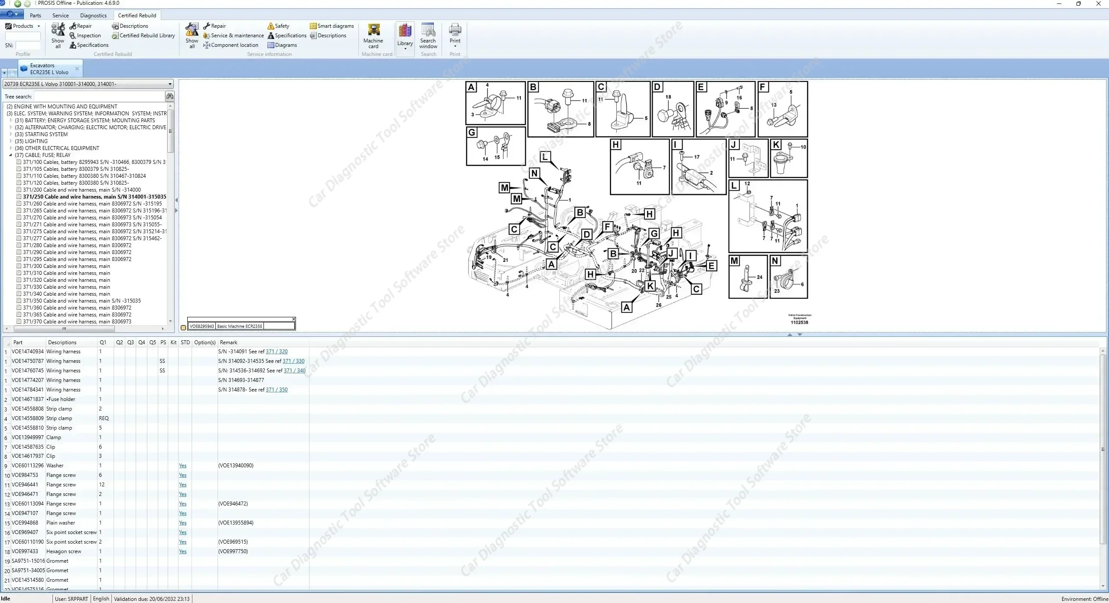
Task: Open the Products dropdown
Action: click(x=23, y=26)
